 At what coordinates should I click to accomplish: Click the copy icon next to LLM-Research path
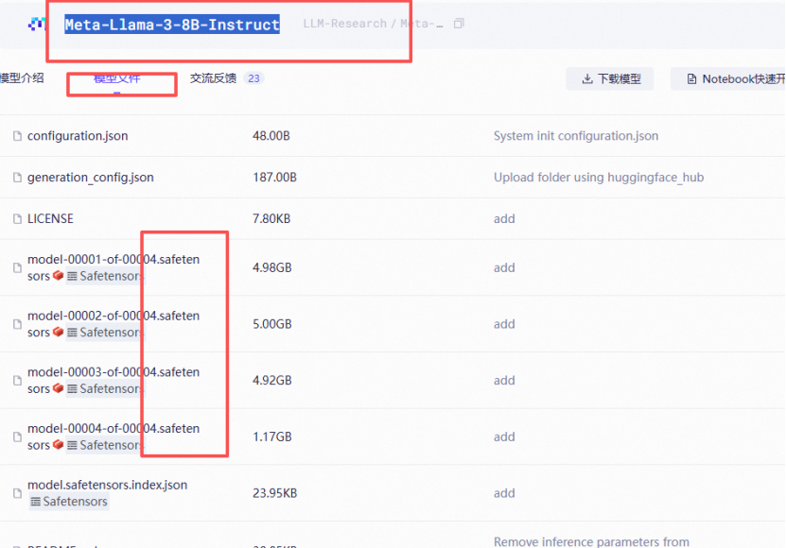pyautogui.click(x=458, y=24)
